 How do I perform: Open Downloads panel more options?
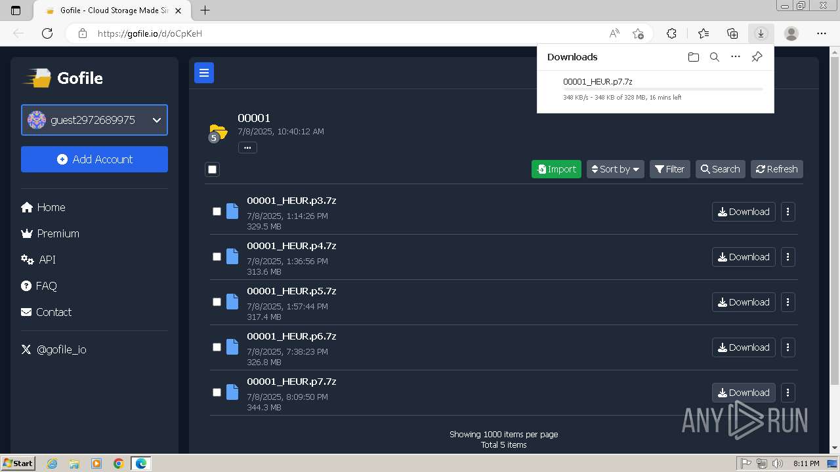coord(736,57)
